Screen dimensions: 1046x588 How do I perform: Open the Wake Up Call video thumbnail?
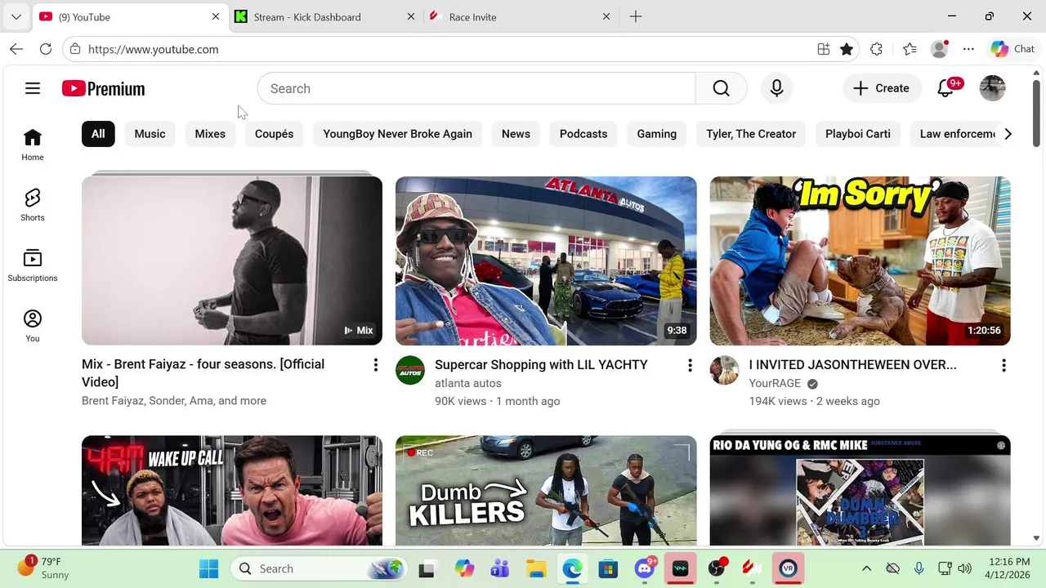tap(232, 490)
